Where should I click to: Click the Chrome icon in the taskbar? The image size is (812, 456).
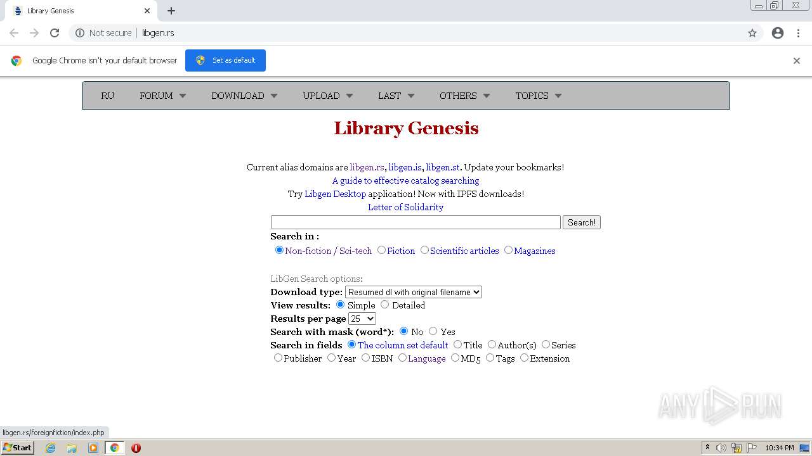pos(114,448)
